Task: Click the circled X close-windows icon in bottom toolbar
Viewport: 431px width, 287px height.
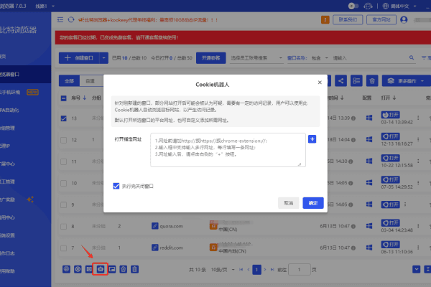Action: (x=78, y=269)
